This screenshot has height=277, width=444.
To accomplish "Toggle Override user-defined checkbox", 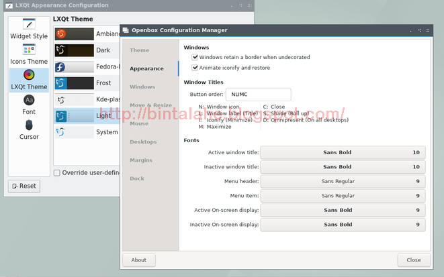I will pos(57,172).
